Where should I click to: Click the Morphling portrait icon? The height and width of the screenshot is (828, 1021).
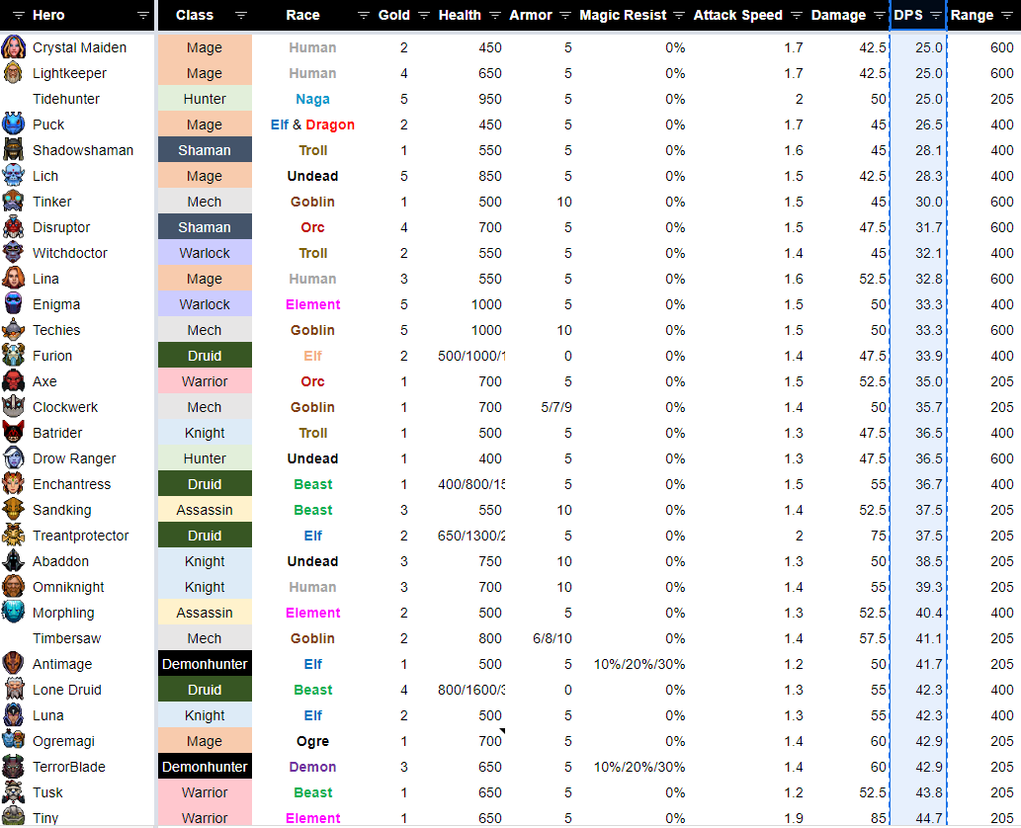(13, 613)
